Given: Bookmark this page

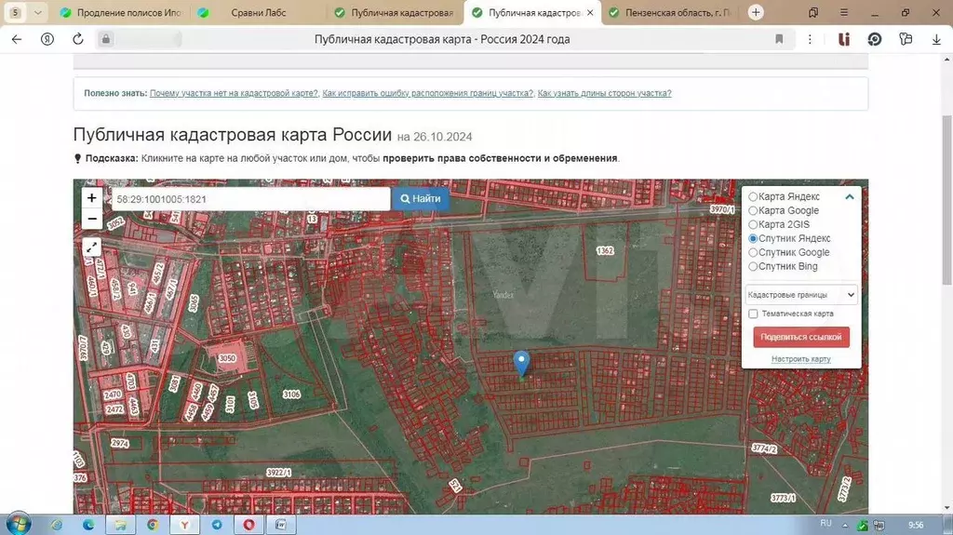Looking at the screenshot, I should click(779, 39).
